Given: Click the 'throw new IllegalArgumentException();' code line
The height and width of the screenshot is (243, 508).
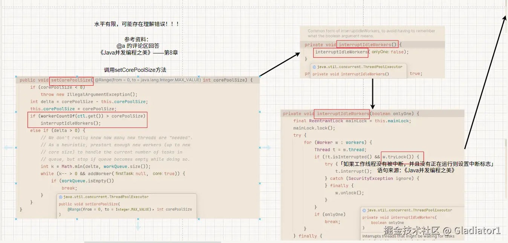Looking at the screenshot, I should [x=89, y=94].
